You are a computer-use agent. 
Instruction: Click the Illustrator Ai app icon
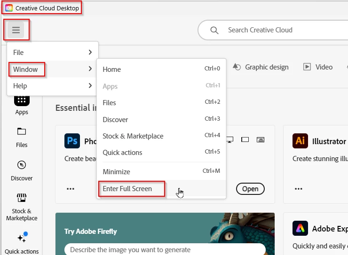point(300,141)
